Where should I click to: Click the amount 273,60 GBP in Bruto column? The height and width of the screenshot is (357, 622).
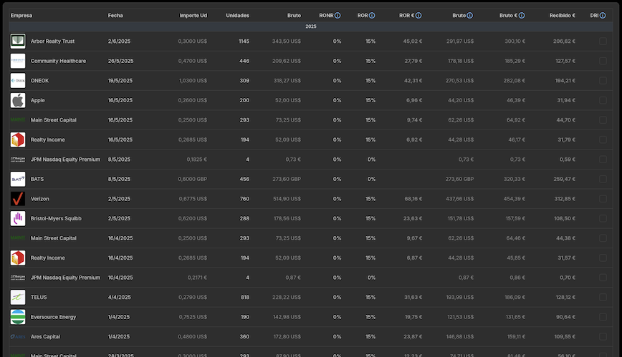287,179
